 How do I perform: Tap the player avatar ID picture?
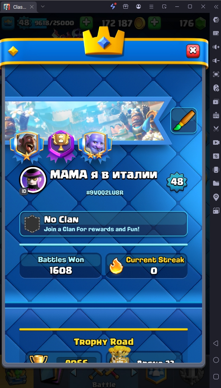coord(33,180)
